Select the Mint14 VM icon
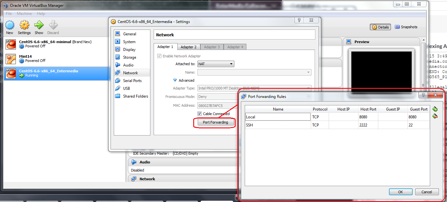Viewport: 447px width, 202px height. click(11, 59)
